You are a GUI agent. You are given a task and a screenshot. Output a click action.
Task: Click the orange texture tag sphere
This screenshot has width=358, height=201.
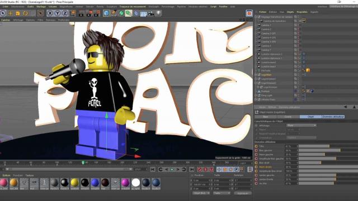point(308,70)
